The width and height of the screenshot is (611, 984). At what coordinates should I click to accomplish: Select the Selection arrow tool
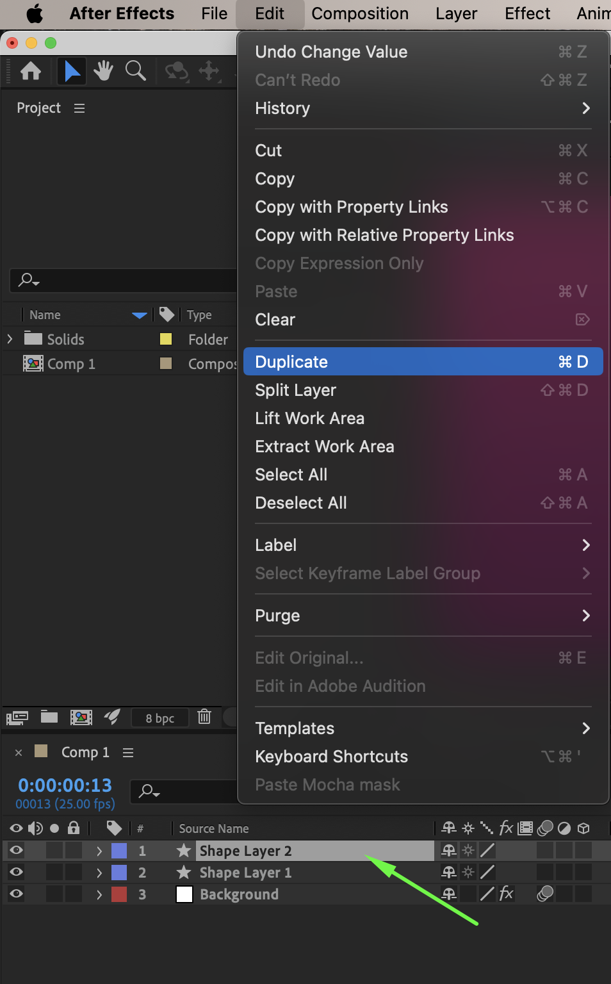coord(72,70)
